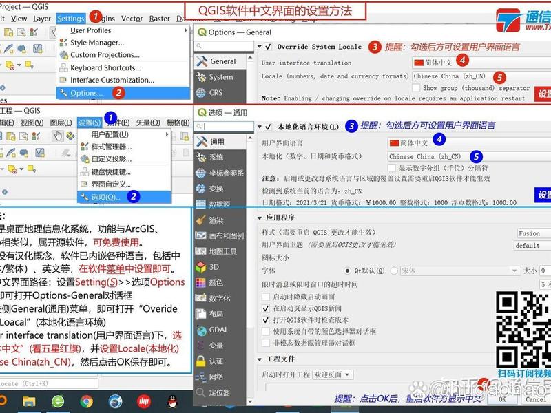Expand User Profiles submenu arrow

[185, 30]
